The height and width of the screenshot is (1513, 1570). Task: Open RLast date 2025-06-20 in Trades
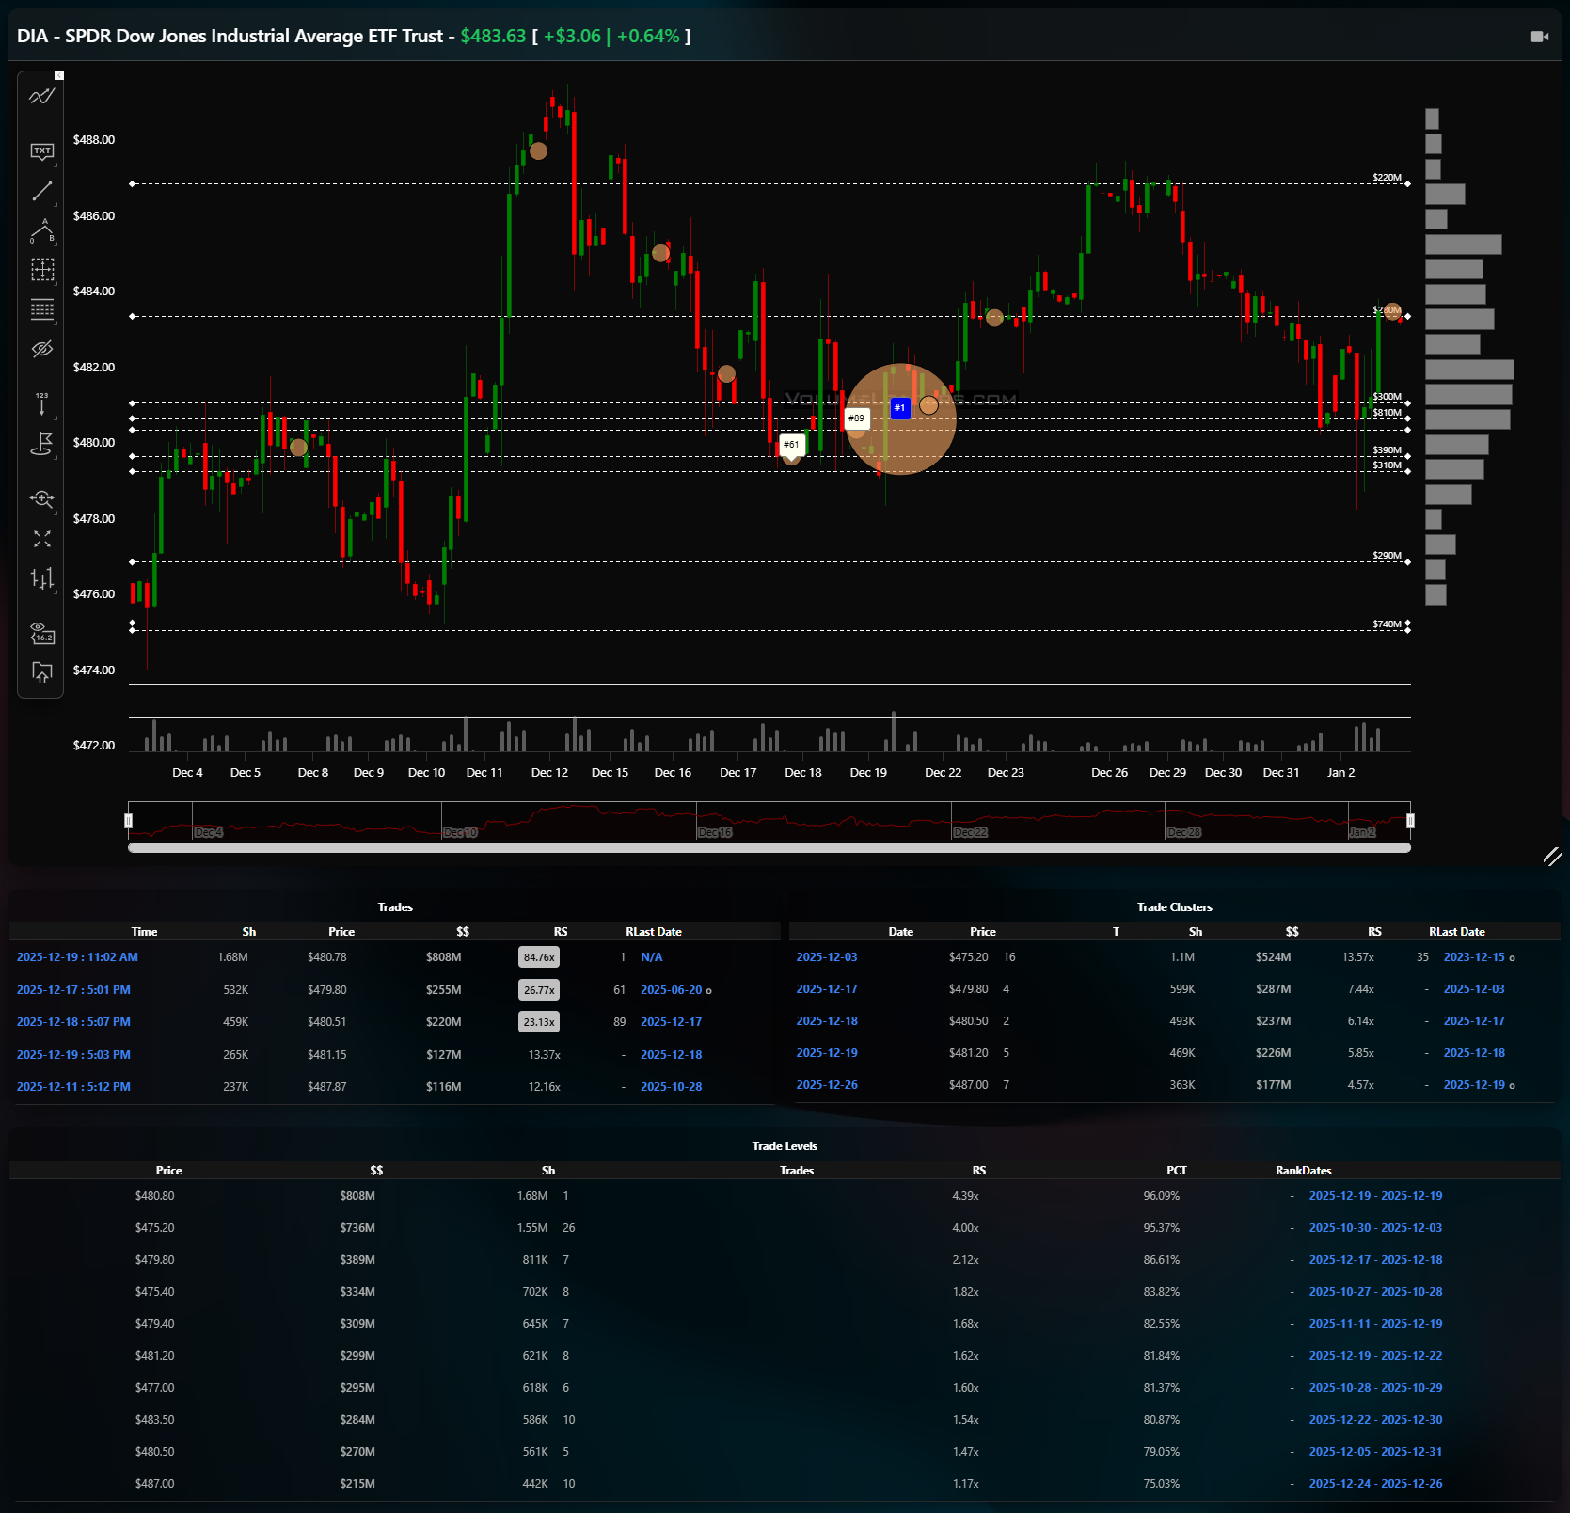(671, 990)
